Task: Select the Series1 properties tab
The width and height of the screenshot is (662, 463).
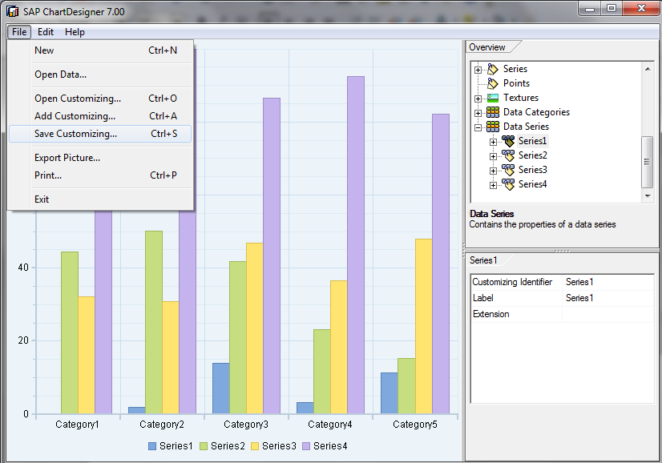Action: click(x=484, y=260)
